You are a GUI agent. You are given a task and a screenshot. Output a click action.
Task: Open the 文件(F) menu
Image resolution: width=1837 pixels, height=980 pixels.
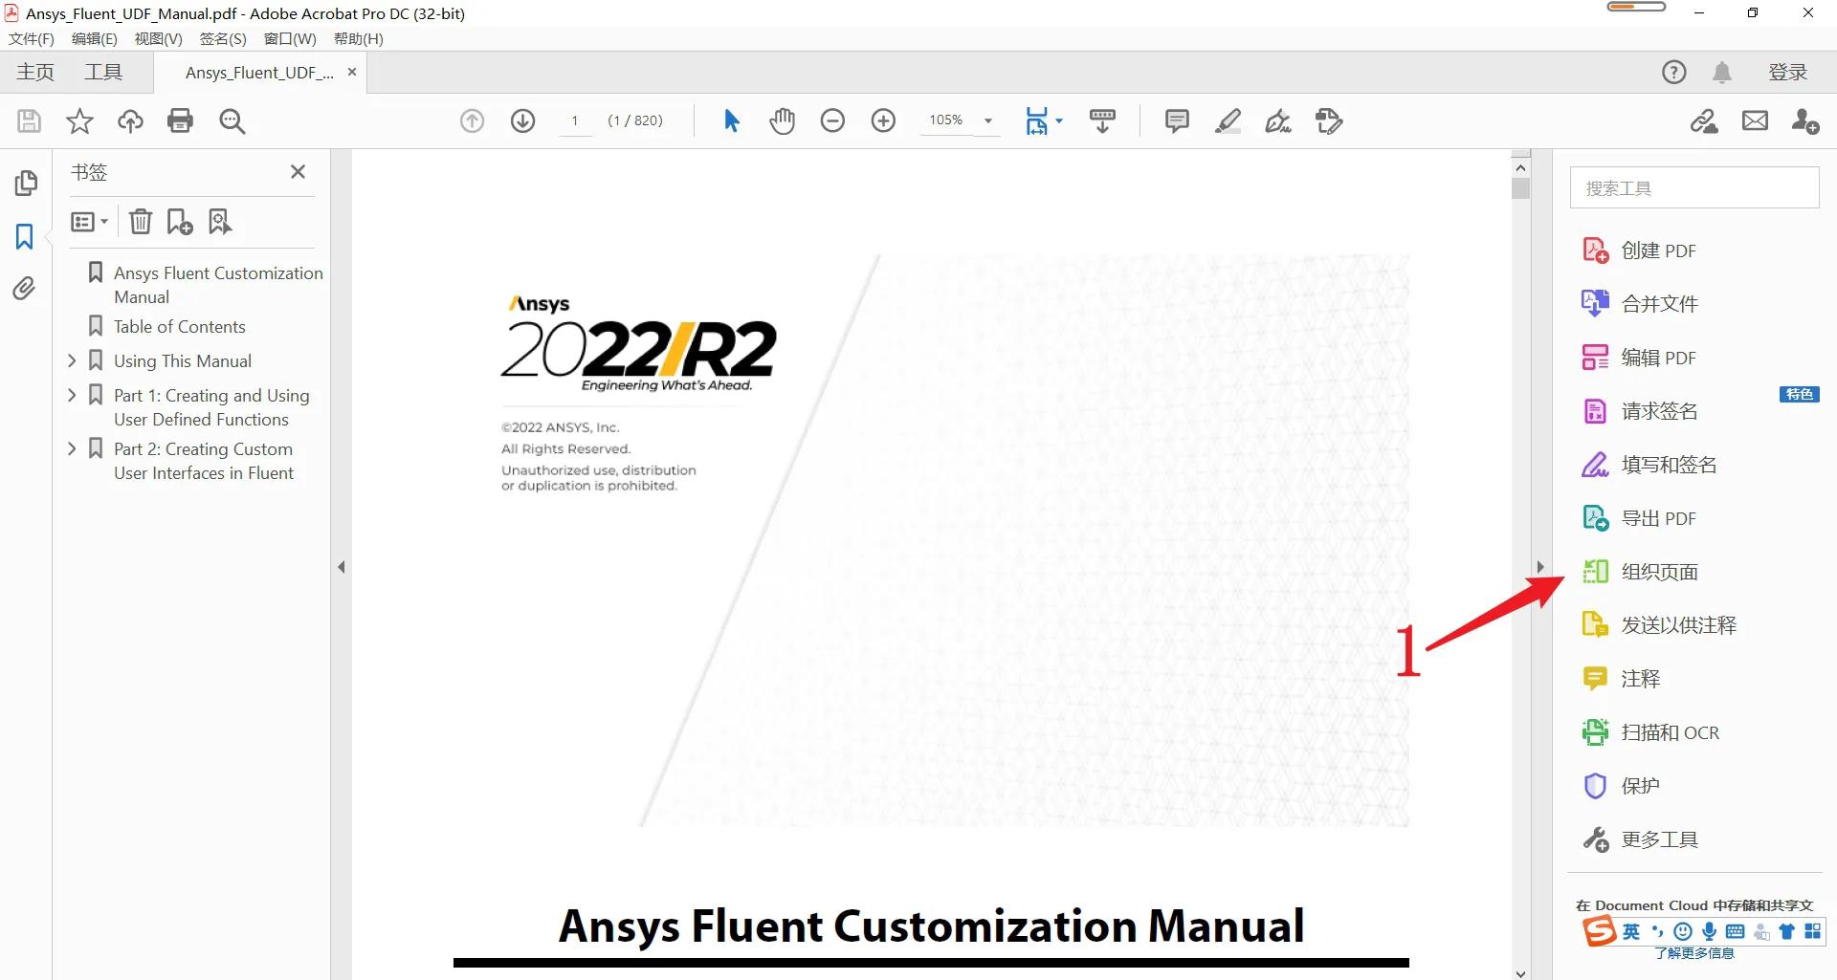pyautogui.click(x=32, y=38)
